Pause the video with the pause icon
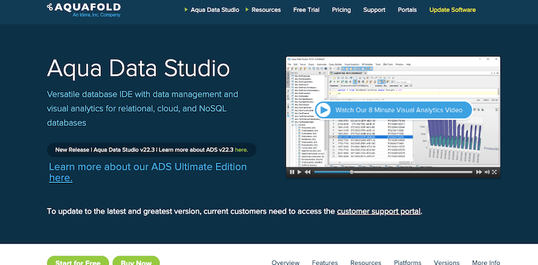Screen dimensions: 538x265 292,172
